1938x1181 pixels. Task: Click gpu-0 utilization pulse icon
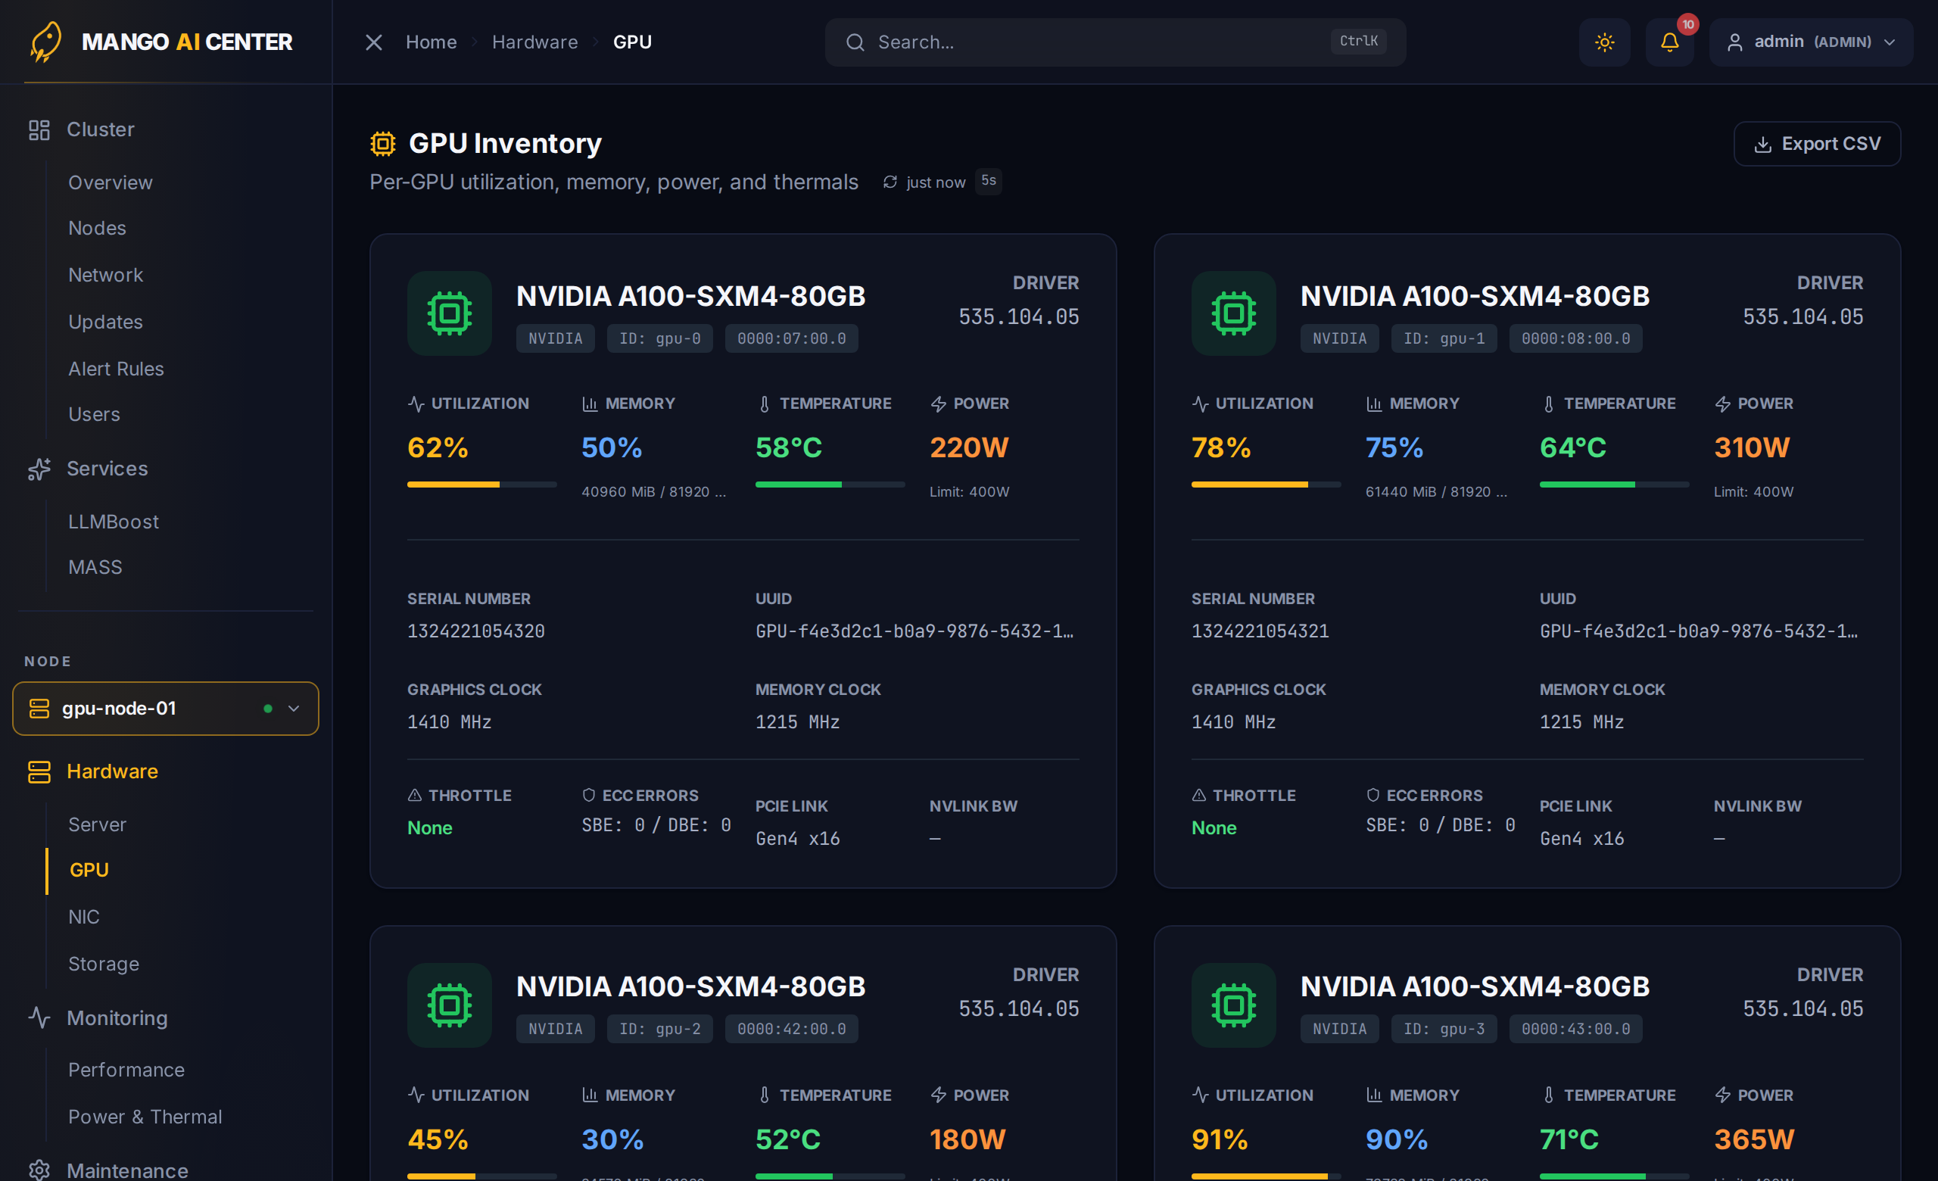(x=416, y=404)
